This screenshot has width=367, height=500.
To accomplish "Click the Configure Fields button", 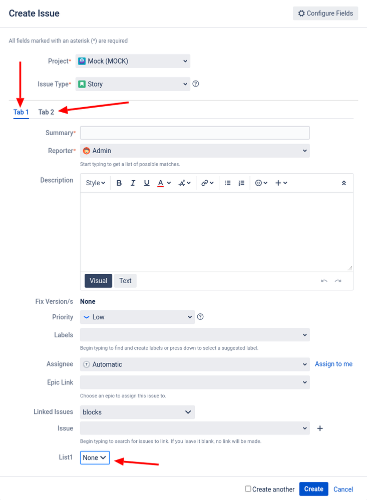I will click(x=325, y=14).
